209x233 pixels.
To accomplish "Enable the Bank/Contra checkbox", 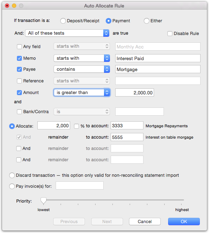I will click(x=19, y=112).
